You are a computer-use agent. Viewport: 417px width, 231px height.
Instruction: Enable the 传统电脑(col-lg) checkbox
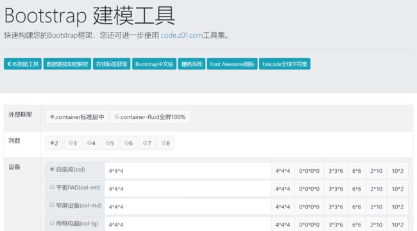(x=52, y=223)
